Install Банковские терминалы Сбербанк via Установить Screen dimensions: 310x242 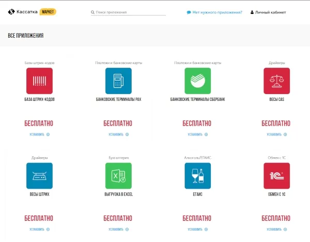click(198, 134)
